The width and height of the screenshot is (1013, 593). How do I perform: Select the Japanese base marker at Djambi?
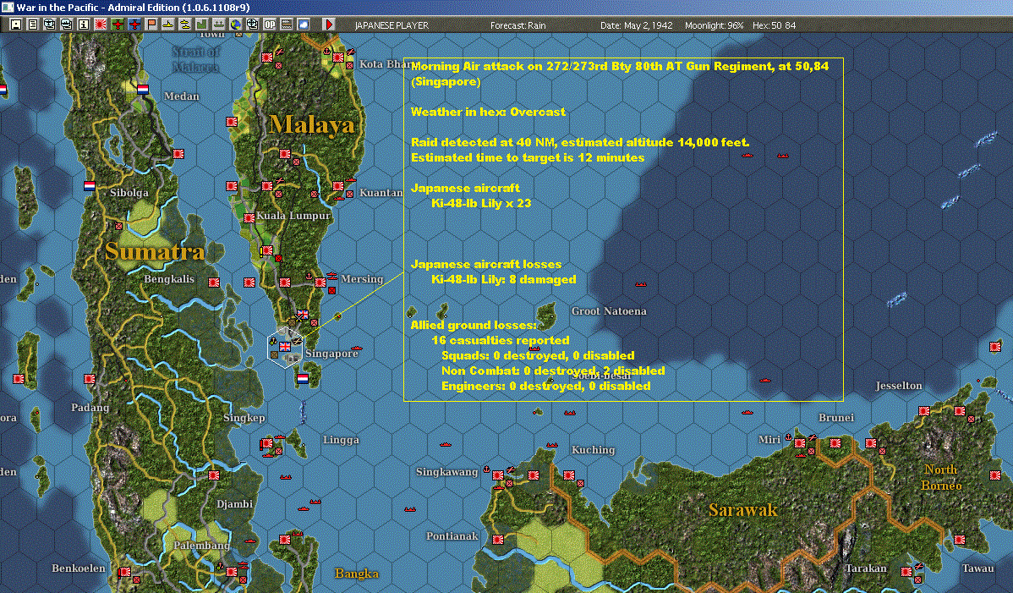(x=214, y=475)
